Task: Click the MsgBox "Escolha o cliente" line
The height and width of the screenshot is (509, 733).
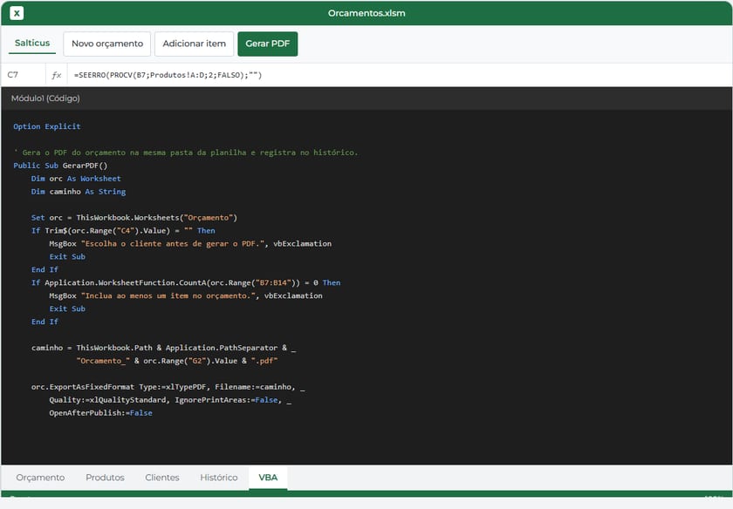Action: point(190,244)
